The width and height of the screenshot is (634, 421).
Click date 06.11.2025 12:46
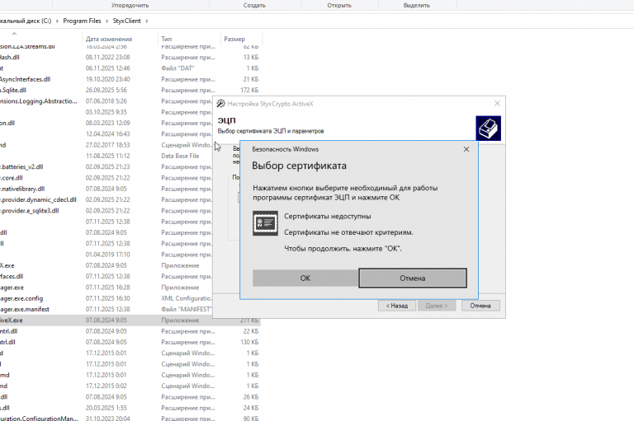pyautogui.click(x=107, y=68)
